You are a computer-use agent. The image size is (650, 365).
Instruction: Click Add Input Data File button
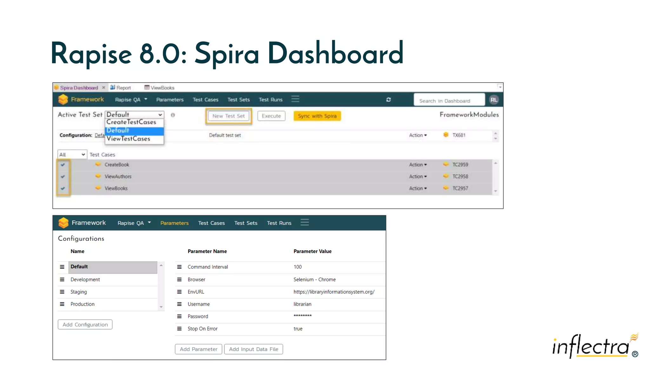[254, 349]
